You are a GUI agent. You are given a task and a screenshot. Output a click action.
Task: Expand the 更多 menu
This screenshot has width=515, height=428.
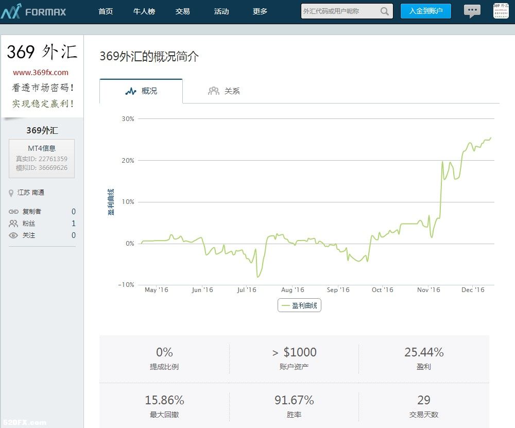pos(260,11)
